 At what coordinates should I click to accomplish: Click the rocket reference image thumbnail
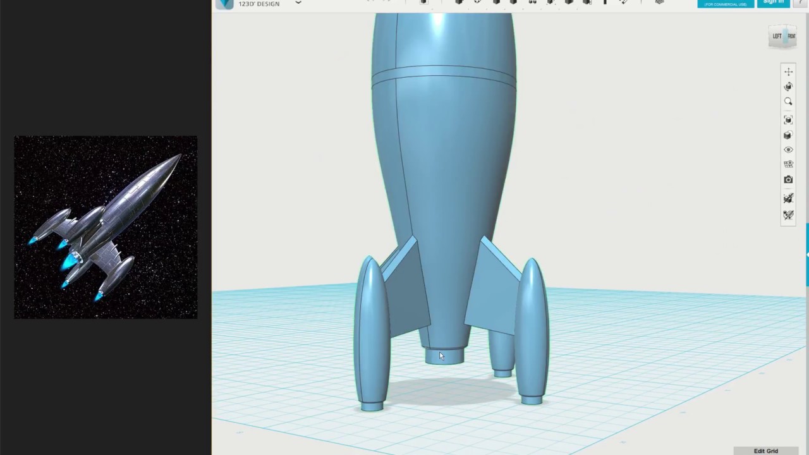tap(106, 227)
